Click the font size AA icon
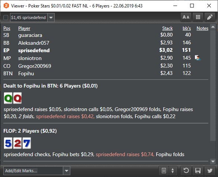 (186, 17)
